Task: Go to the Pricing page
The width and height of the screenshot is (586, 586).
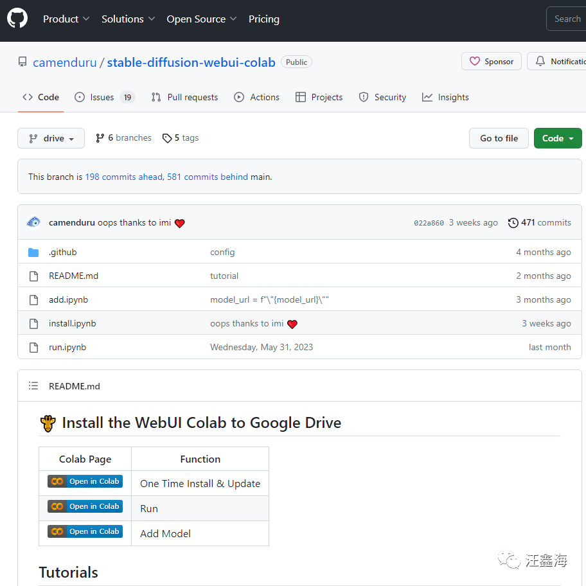Action: (264, 19)
